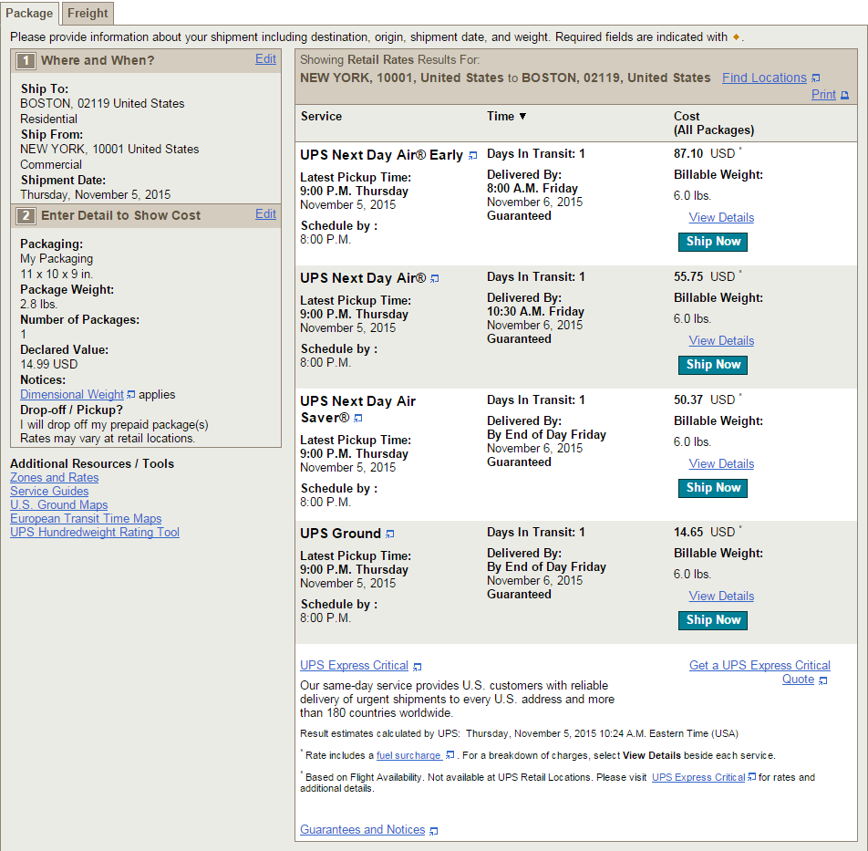Click 'Thursday, November 5, 2015' shipment date
Viewport: 868px width, 851px height.
click(x=95, y=195)
